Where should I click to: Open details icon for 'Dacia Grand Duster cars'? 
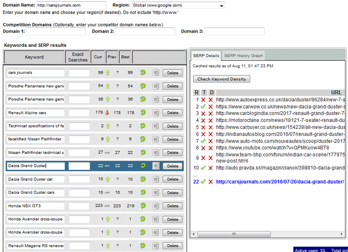(156, 192)
